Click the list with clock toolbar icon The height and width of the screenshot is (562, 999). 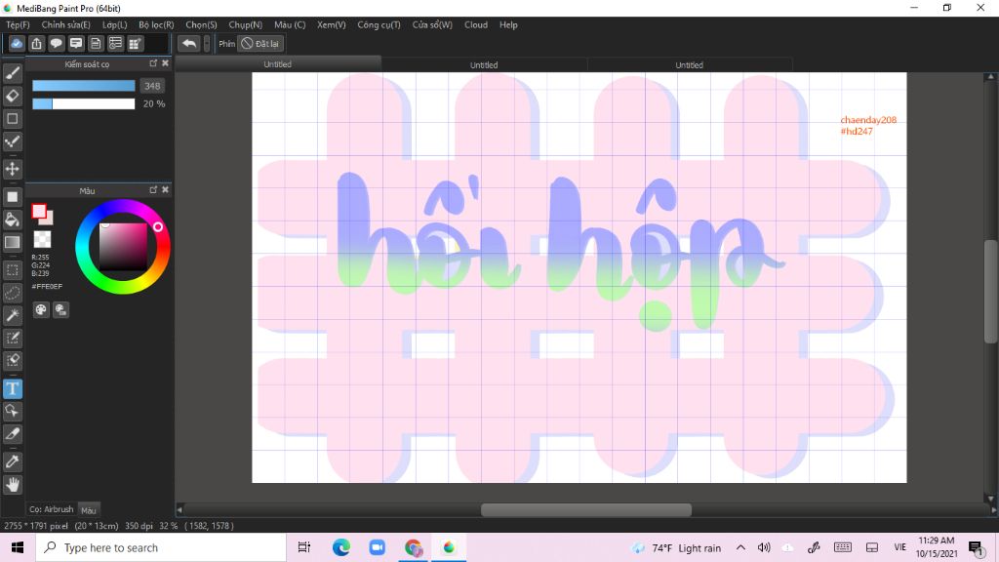point(115,43)
